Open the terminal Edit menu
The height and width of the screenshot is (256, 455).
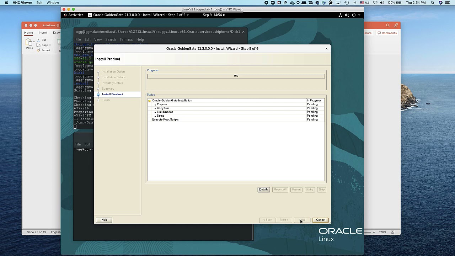click(87, 39)
